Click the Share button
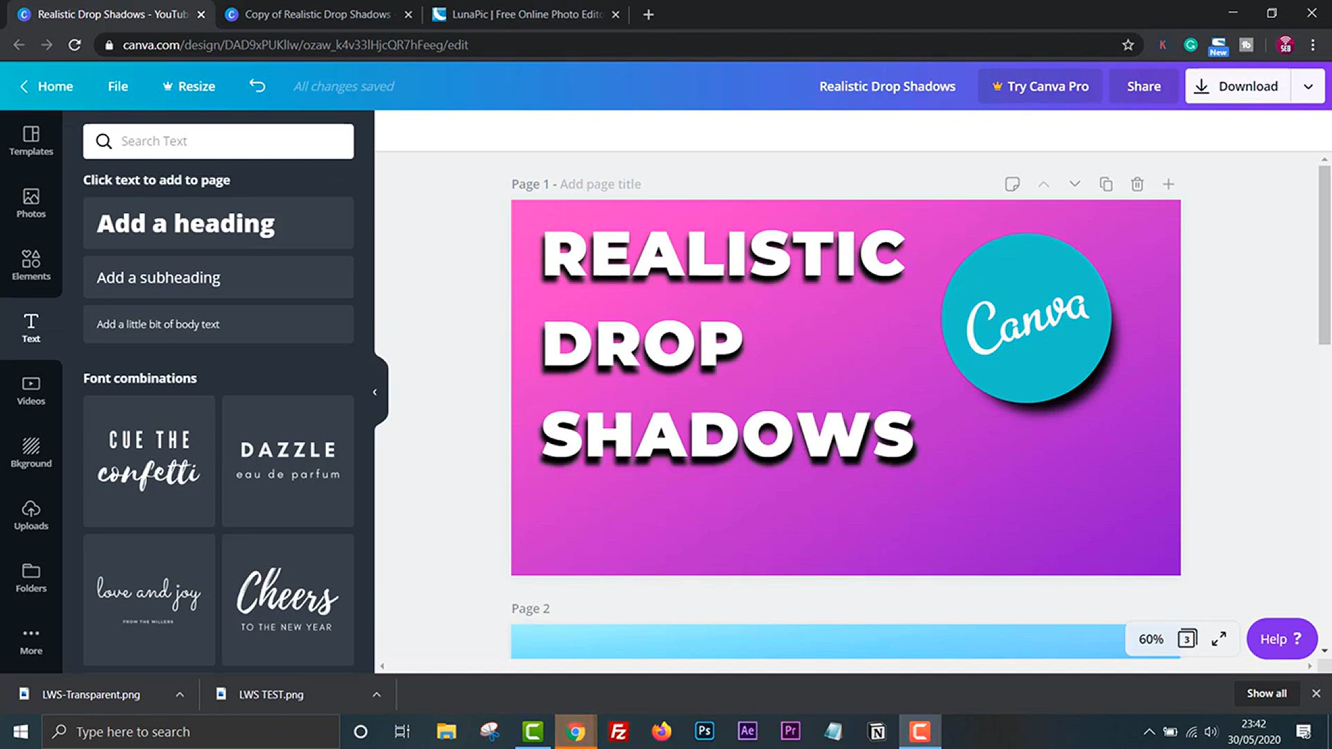 [1143, 86]
